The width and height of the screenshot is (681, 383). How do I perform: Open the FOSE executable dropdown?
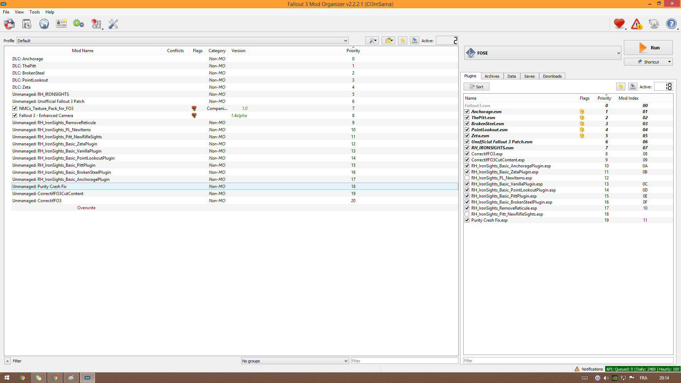(543, 53)
